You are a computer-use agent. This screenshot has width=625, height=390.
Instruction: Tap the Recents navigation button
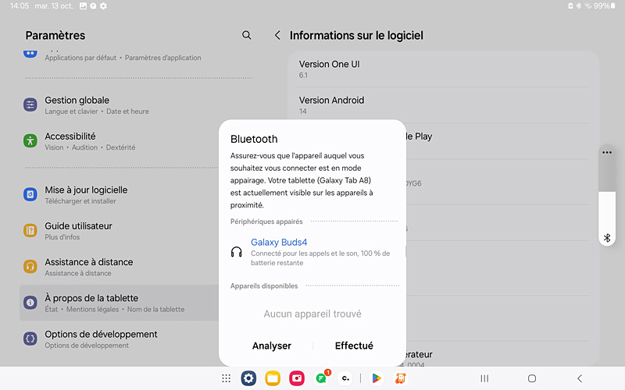[484, 378]
